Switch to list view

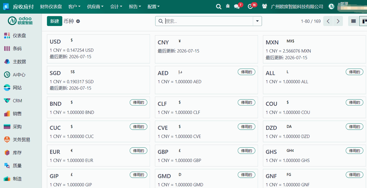click(x=353, y=21)
